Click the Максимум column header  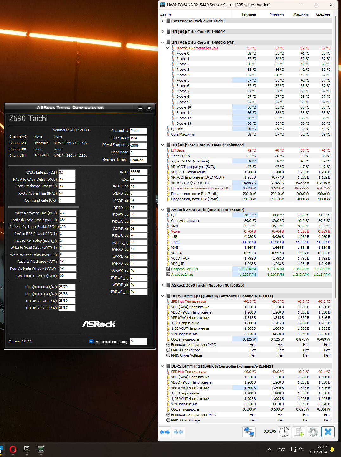tap(298, 14)
